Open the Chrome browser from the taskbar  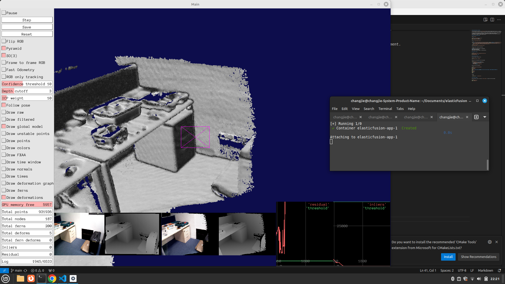[52, 278]
